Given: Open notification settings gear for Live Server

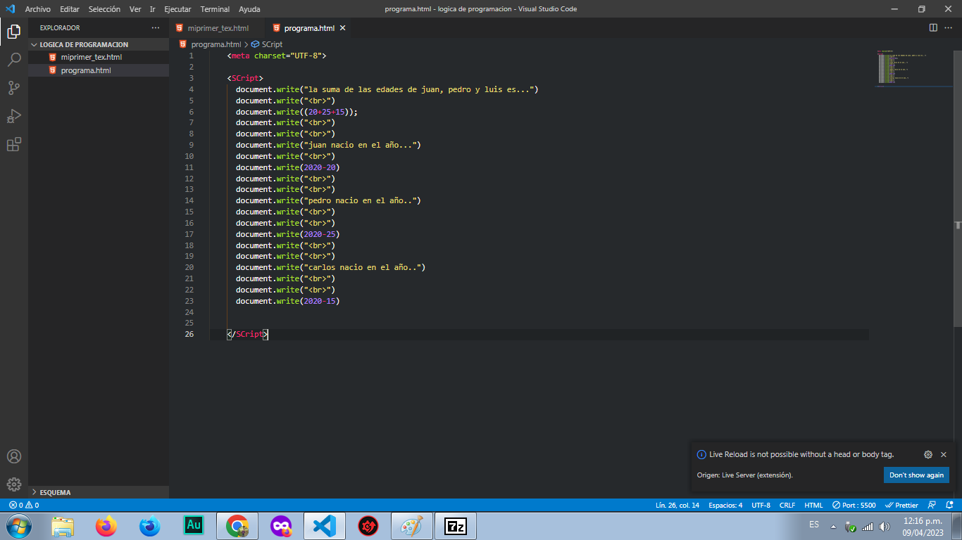Looking at the screenshot, I should [928, 455].
